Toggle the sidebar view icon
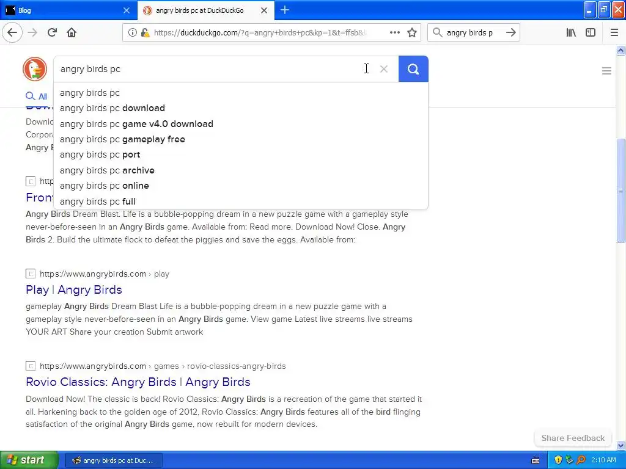The width and height of the screenshot is (626, 469). (x=591, y=33)
